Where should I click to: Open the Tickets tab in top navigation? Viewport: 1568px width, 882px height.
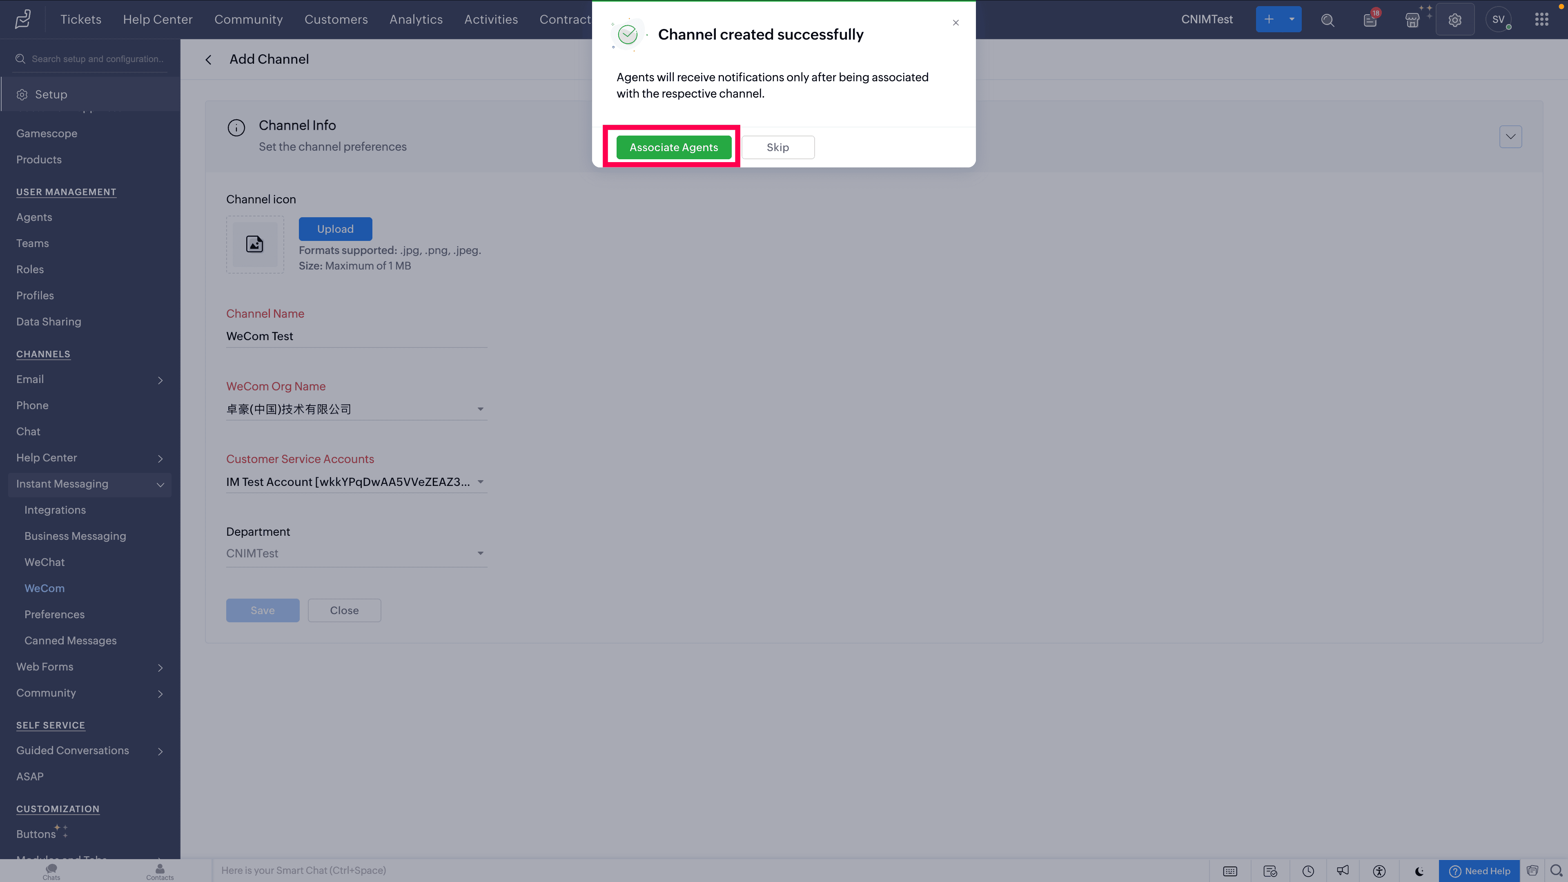pos(80,20)
